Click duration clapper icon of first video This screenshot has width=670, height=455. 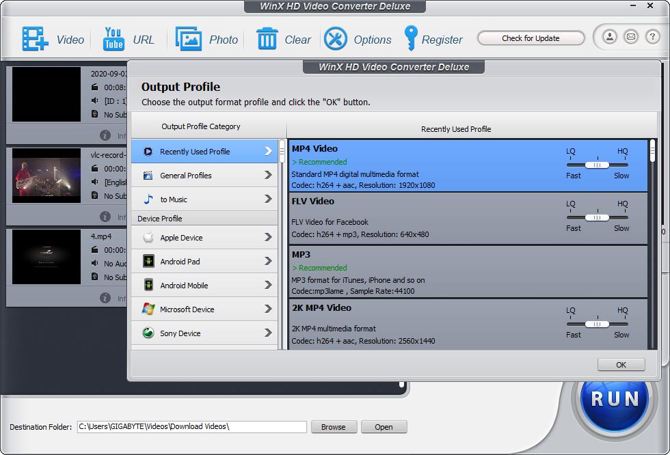click(94, 87)
